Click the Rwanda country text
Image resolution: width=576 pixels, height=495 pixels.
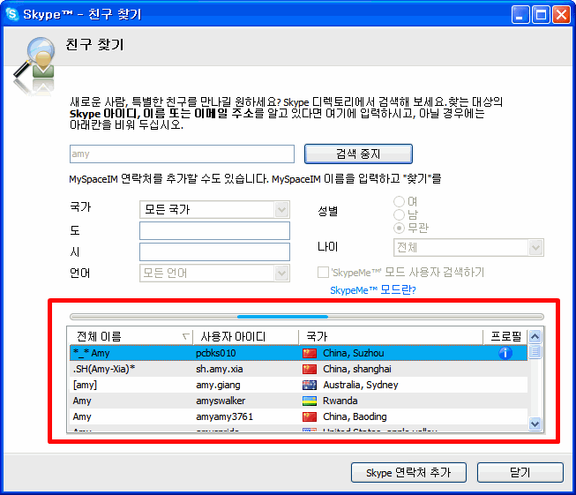pos(340,401)
